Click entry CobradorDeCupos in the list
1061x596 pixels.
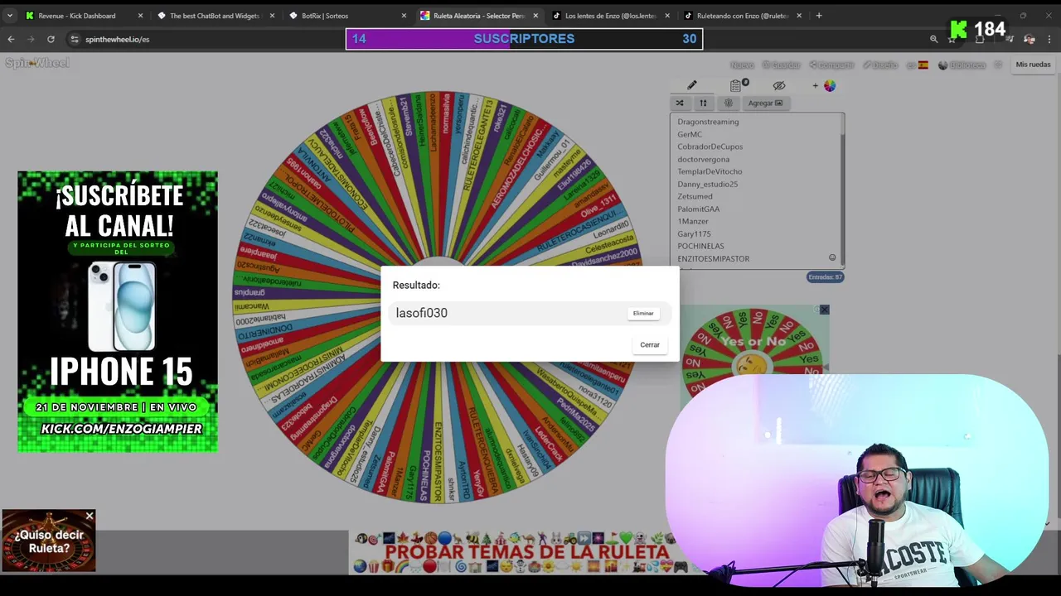(x=710, y=147)
